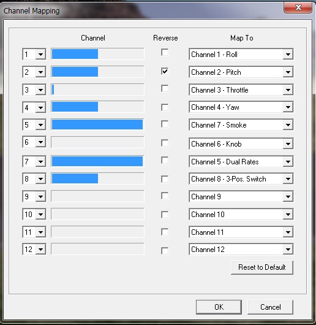Dismiss dialog using the Cancel button

click(x=270, y=307)
